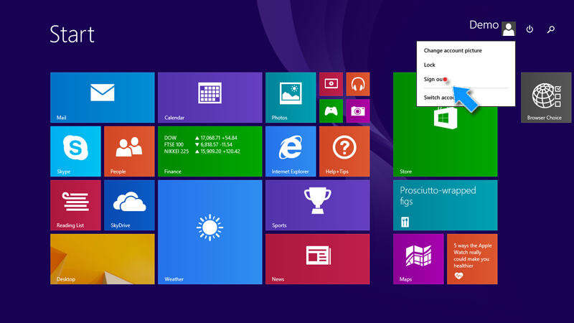Open Prosciutto-wrapped figs recipe tile
The height and width of the screenshot is (323, 574).
[445, 205]
